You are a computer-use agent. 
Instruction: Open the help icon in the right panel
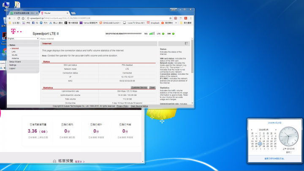point(186,43)
